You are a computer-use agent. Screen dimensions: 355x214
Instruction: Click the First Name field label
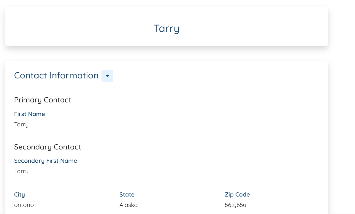29,114
